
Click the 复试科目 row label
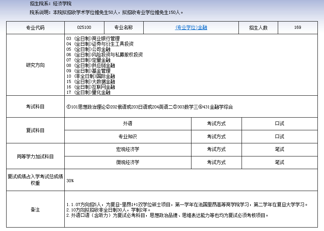click(x=35, y=130)
